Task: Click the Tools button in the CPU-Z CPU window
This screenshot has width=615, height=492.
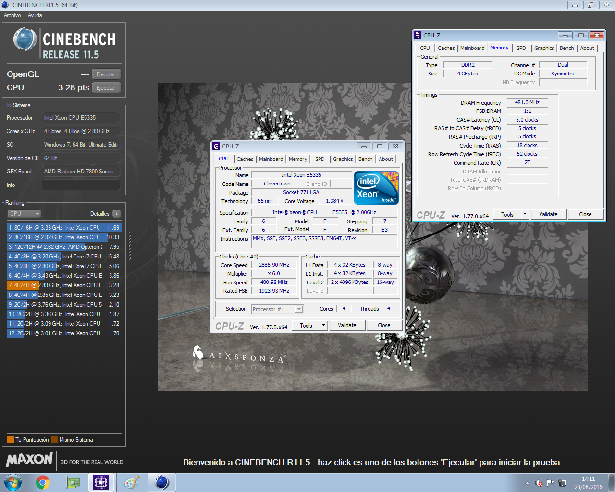Action: 306,325
